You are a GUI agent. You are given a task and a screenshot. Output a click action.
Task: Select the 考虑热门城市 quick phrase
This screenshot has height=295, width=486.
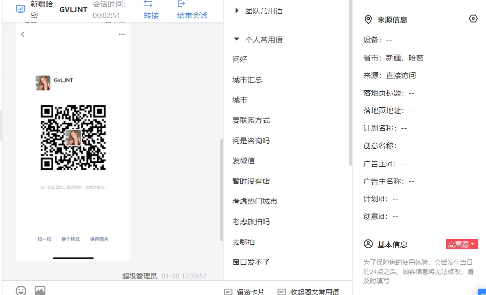[255, 201]
